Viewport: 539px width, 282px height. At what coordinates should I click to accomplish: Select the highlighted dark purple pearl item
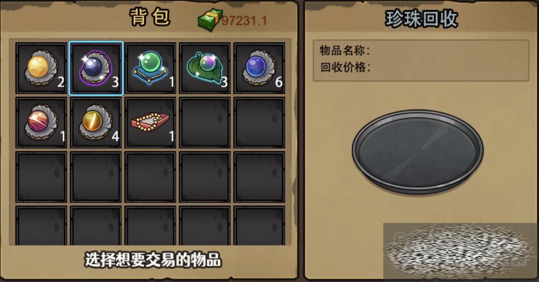coord(96,68)
